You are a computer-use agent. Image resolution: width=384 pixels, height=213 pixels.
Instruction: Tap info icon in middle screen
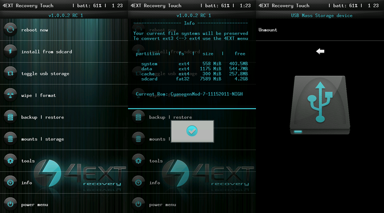138,183
